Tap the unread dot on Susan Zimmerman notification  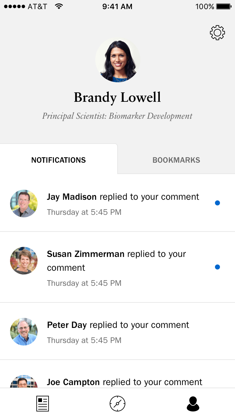click(217, 267)
